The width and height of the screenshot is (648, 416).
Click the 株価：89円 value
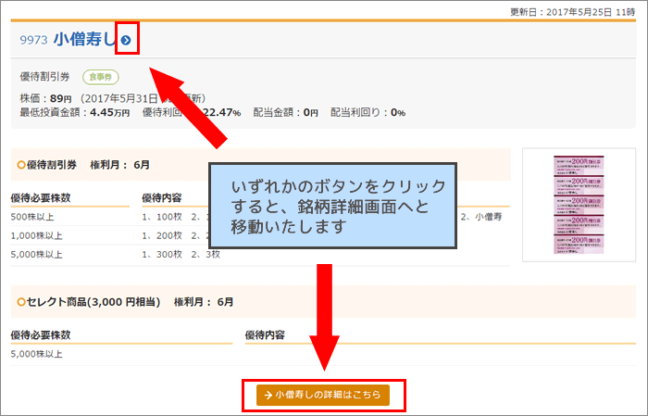(46, 98)
